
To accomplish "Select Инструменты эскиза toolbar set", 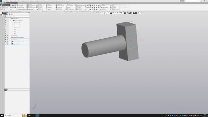I will click(5, 9).
